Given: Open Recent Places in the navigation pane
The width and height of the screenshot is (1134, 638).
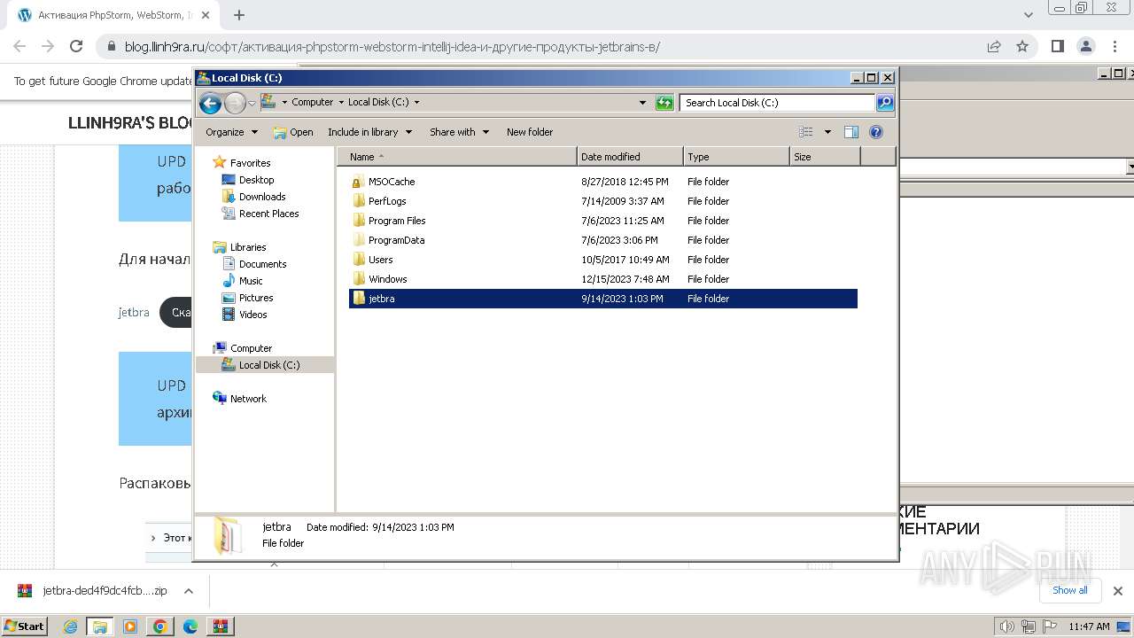Looking at the screenshot, I should click(x=269, y=214).
